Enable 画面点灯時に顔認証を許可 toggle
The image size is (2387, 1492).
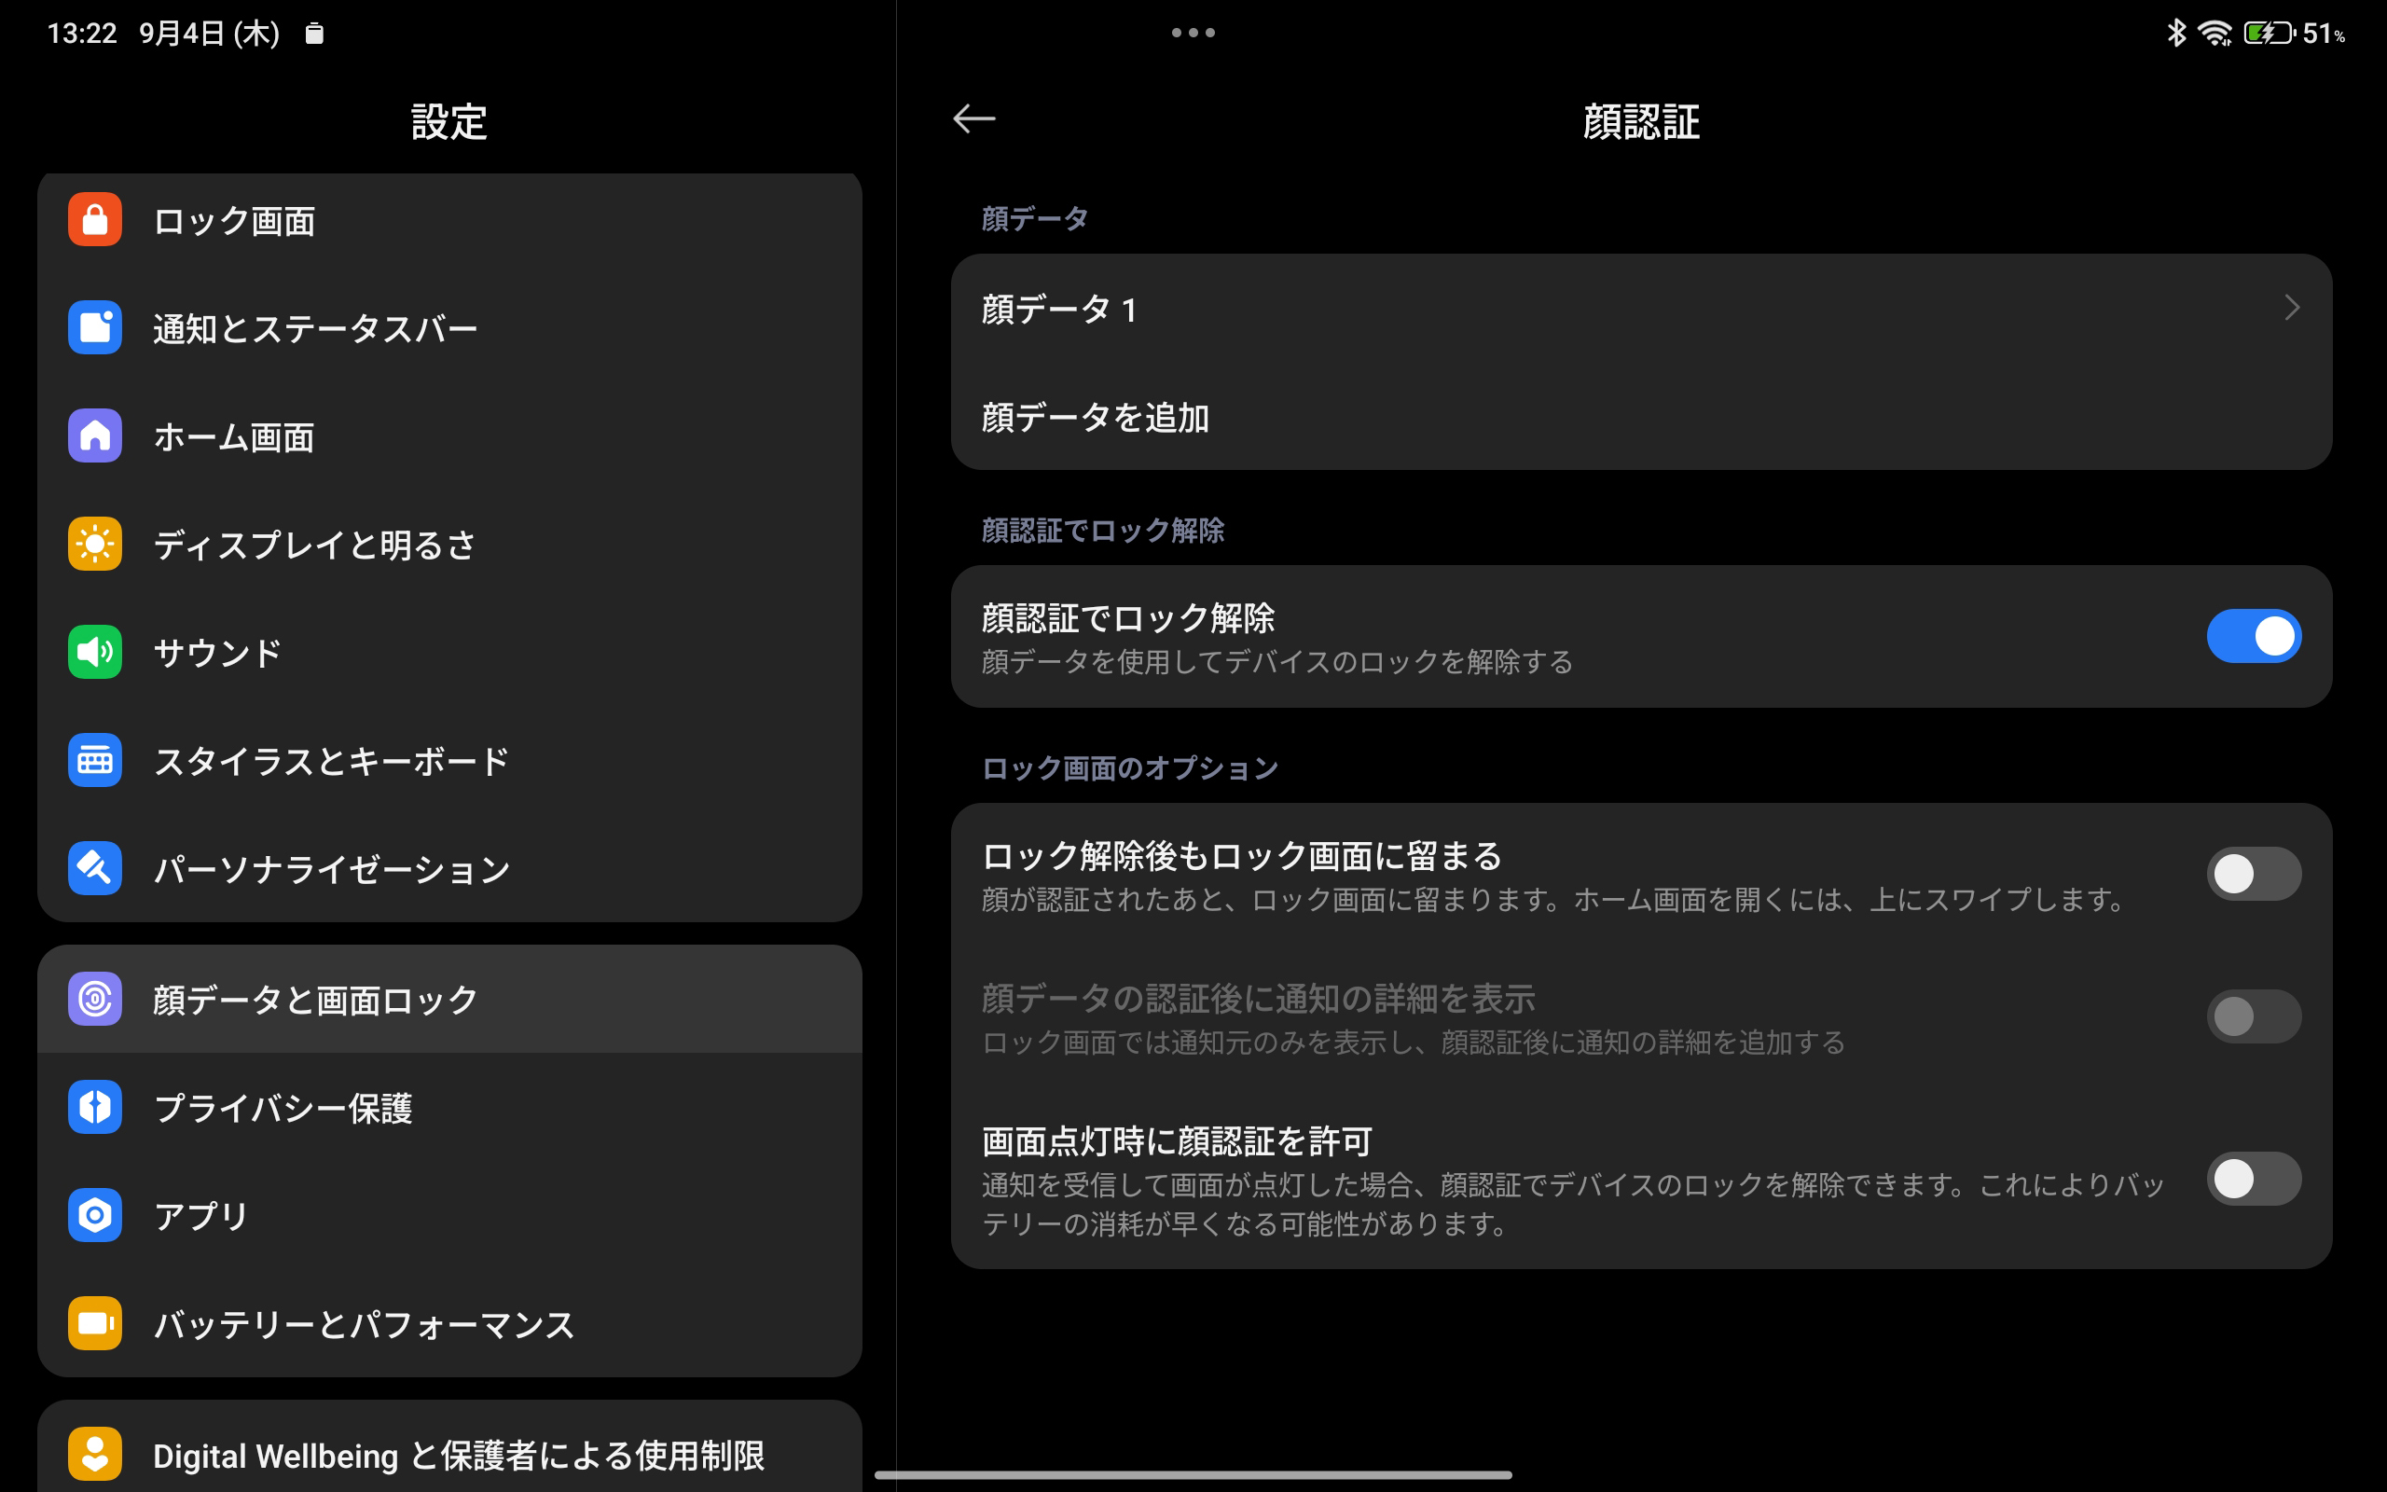[2254, 1178]
